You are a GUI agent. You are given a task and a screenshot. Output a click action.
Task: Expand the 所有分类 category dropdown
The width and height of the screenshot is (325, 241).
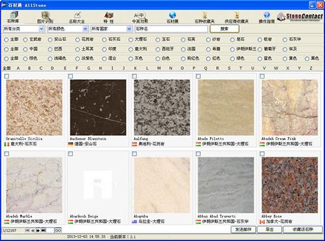[x=42, y=29]
